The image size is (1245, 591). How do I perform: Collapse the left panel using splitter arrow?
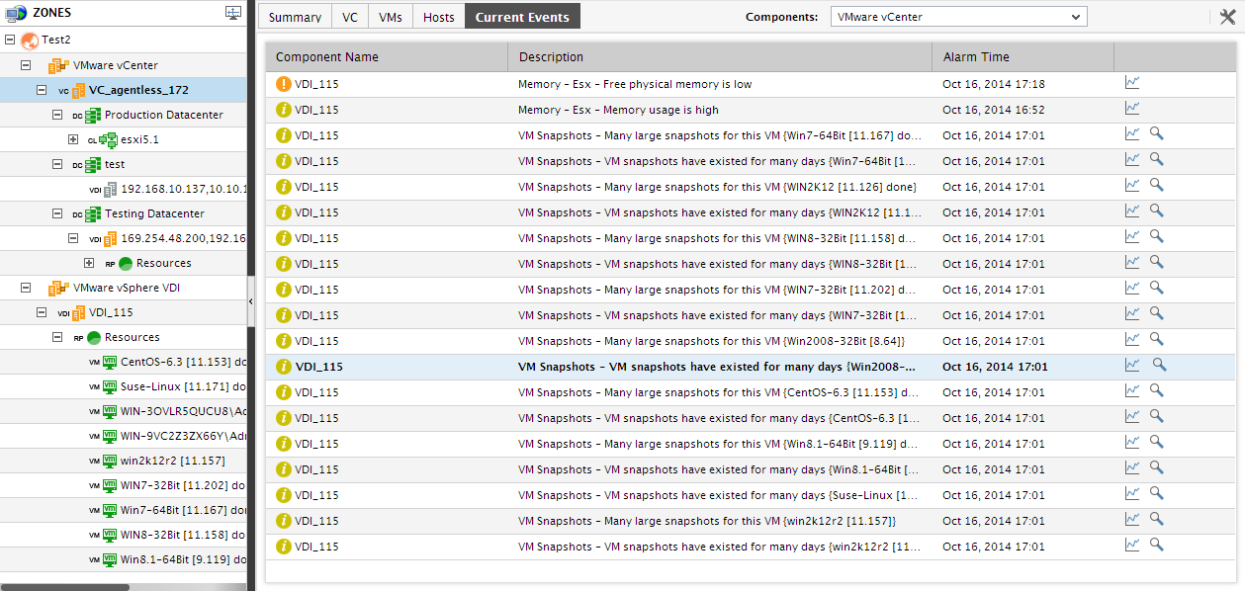pyautogui.click(x=250, y=300)
